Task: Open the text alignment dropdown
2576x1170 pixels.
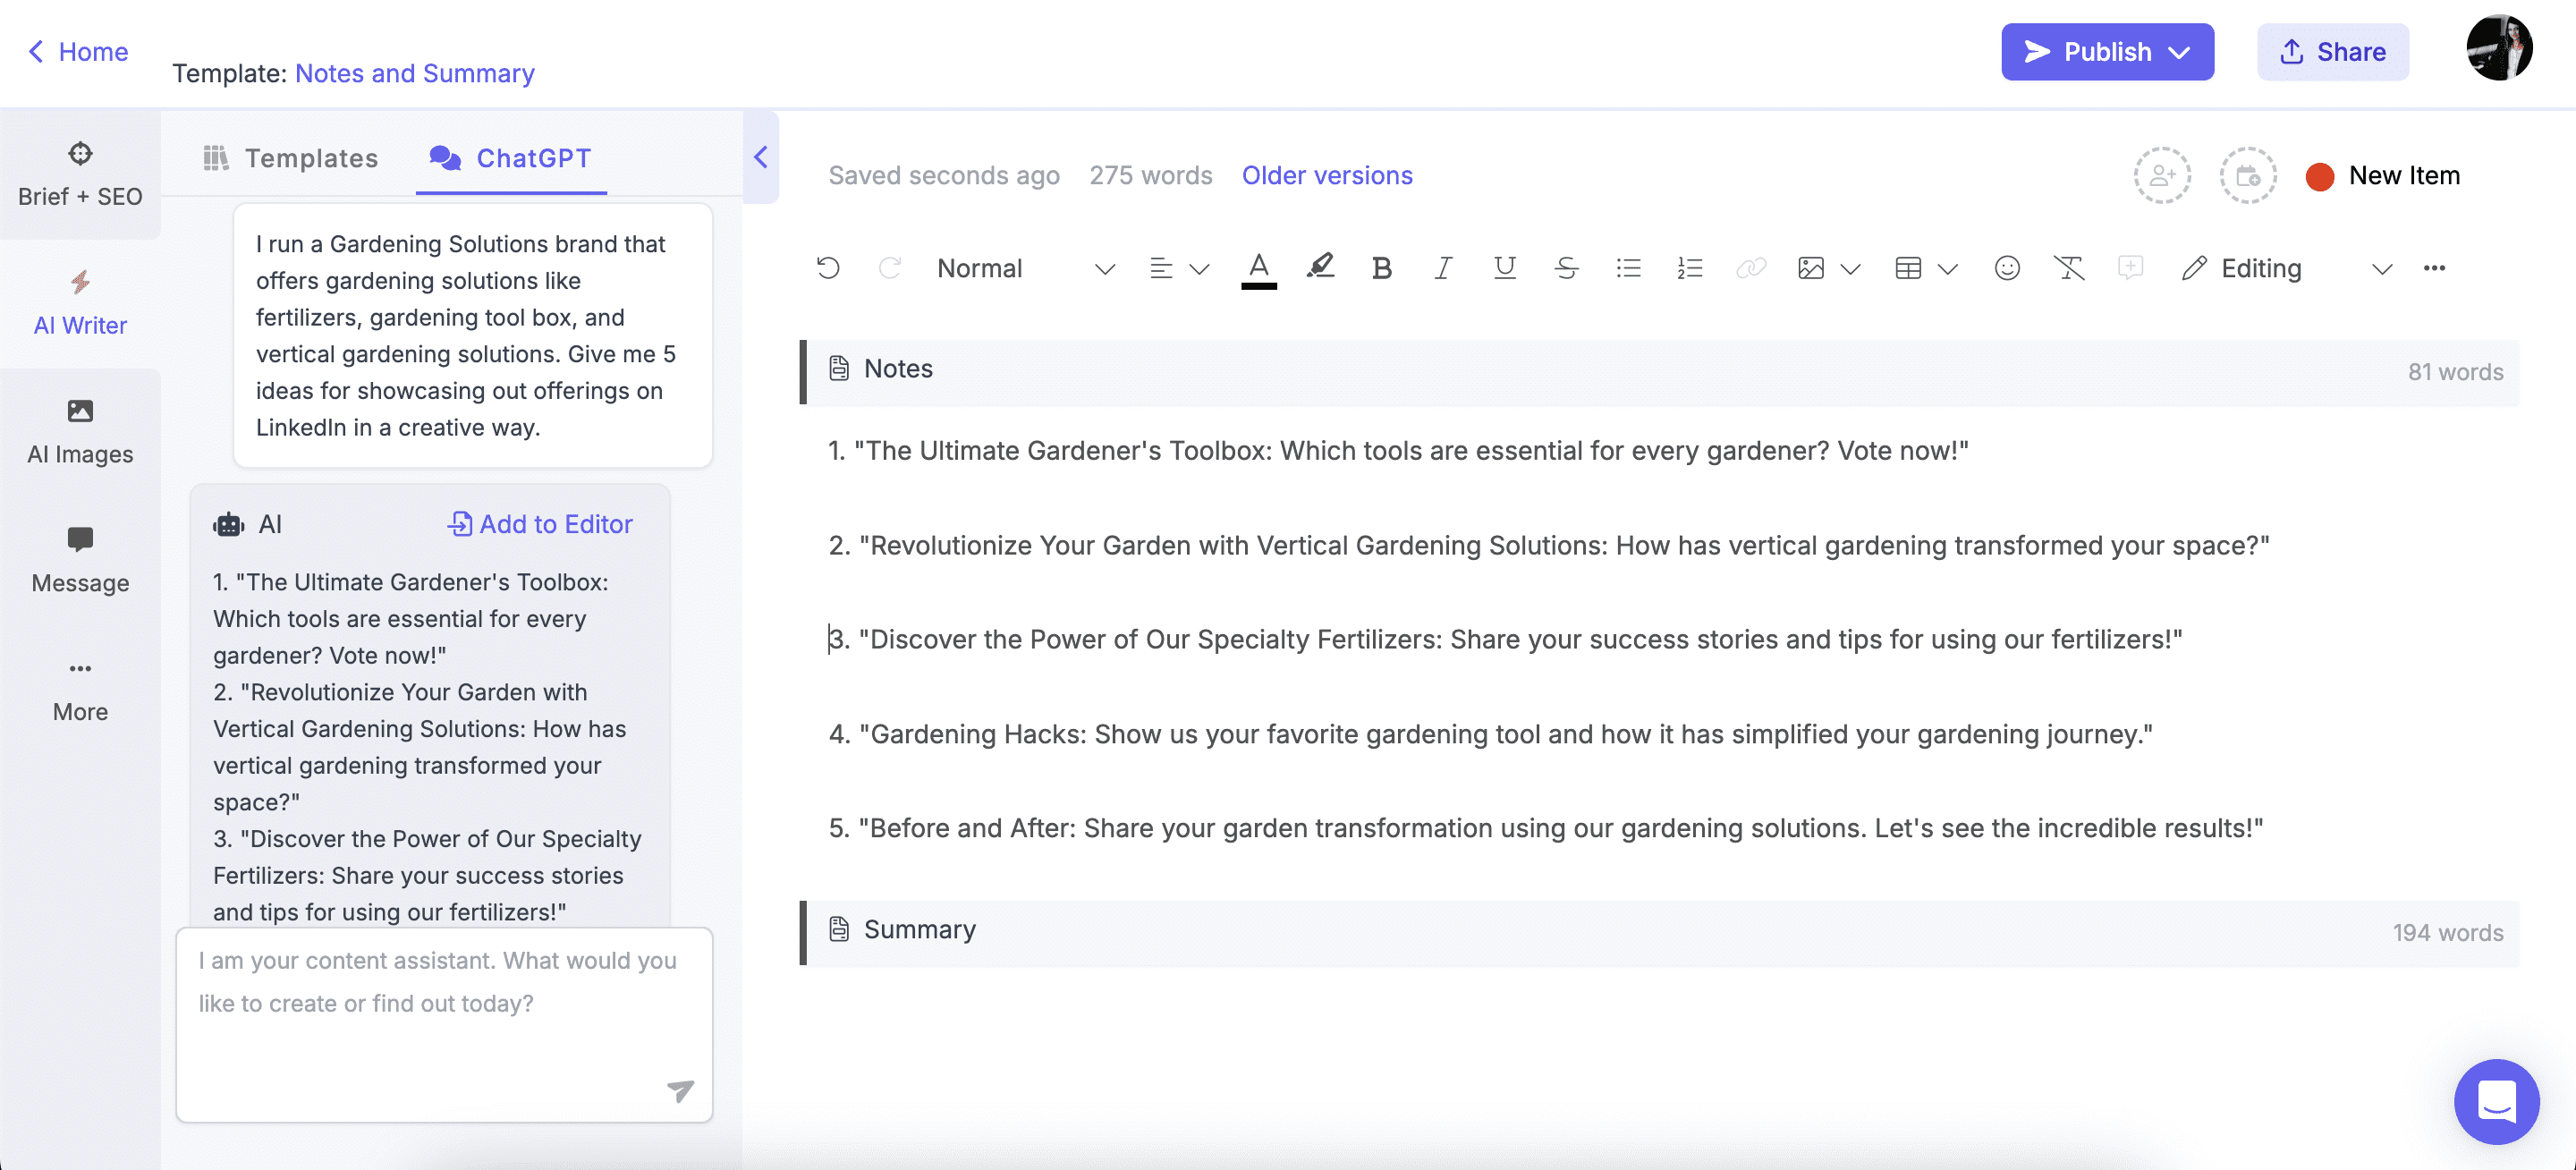Action: click(1179, 268)
